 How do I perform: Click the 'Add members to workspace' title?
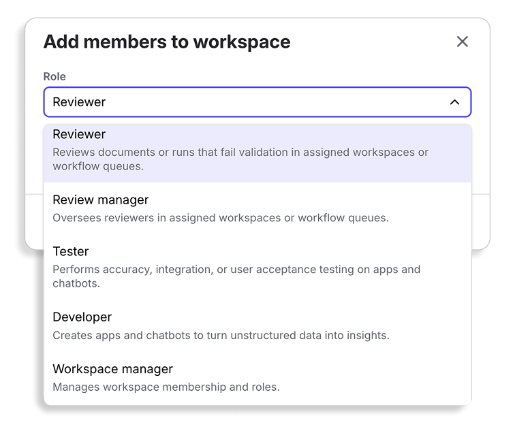click(x=167, y=42)
